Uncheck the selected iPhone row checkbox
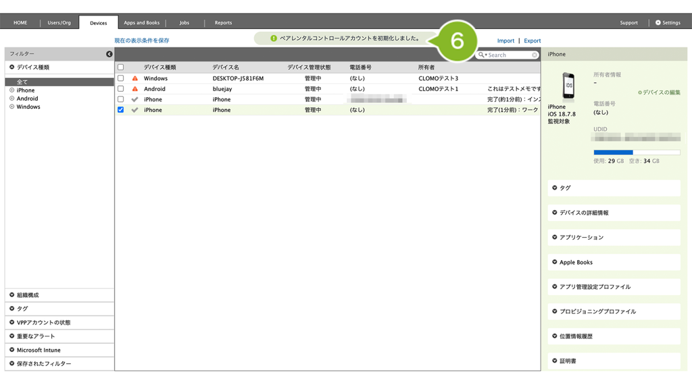The image size is (692, 389). [120, 110]
